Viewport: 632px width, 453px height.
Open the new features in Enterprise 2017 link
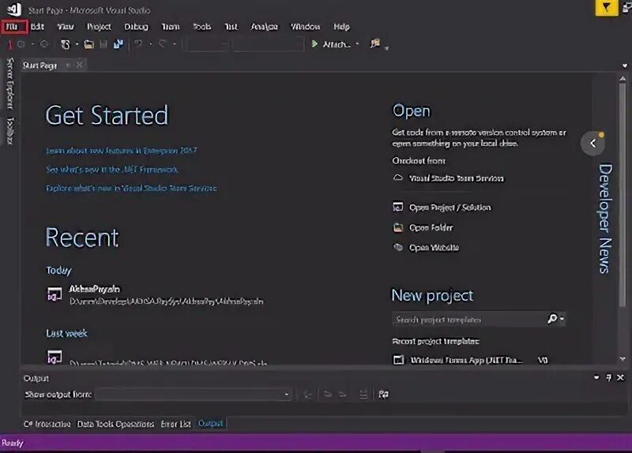(x=122, y=151)
